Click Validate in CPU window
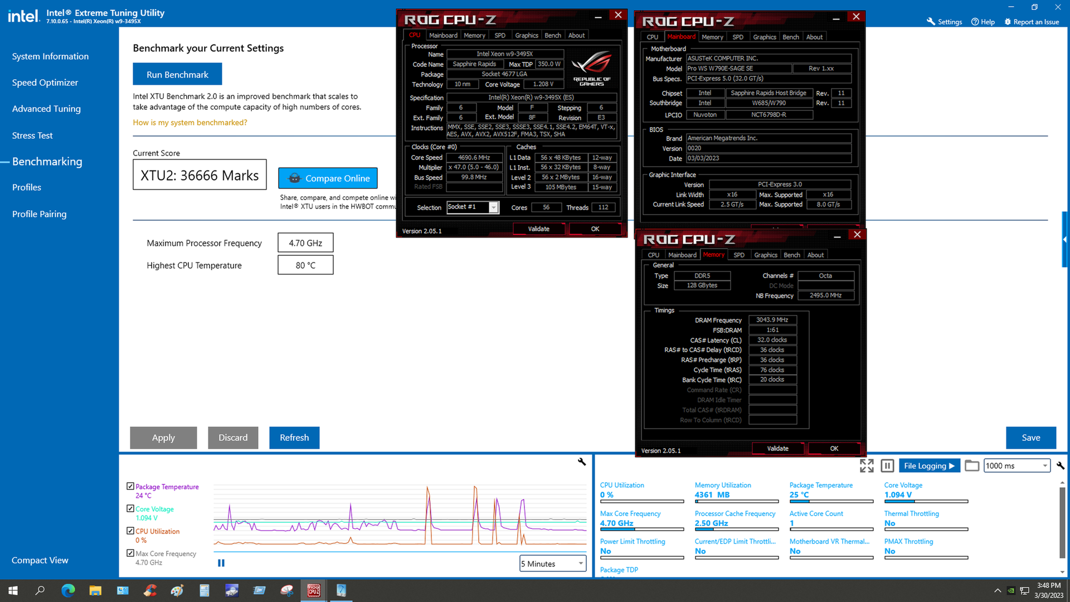The height and width of the screenshot is (602, 1070). [538, 229]
